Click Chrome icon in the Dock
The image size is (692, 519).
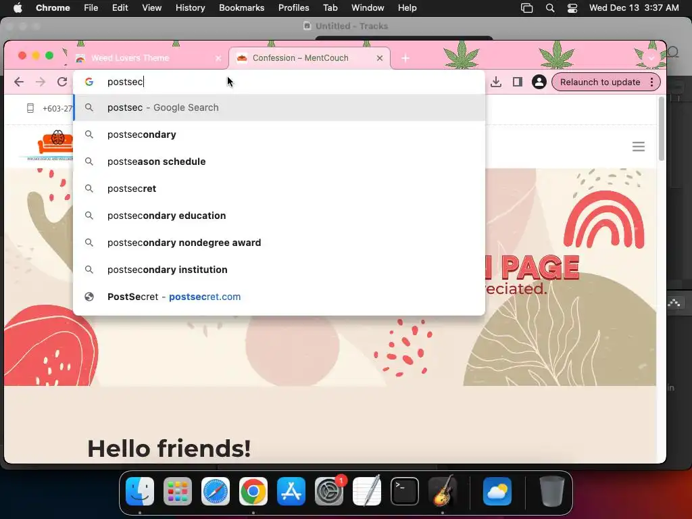[253, 491]
